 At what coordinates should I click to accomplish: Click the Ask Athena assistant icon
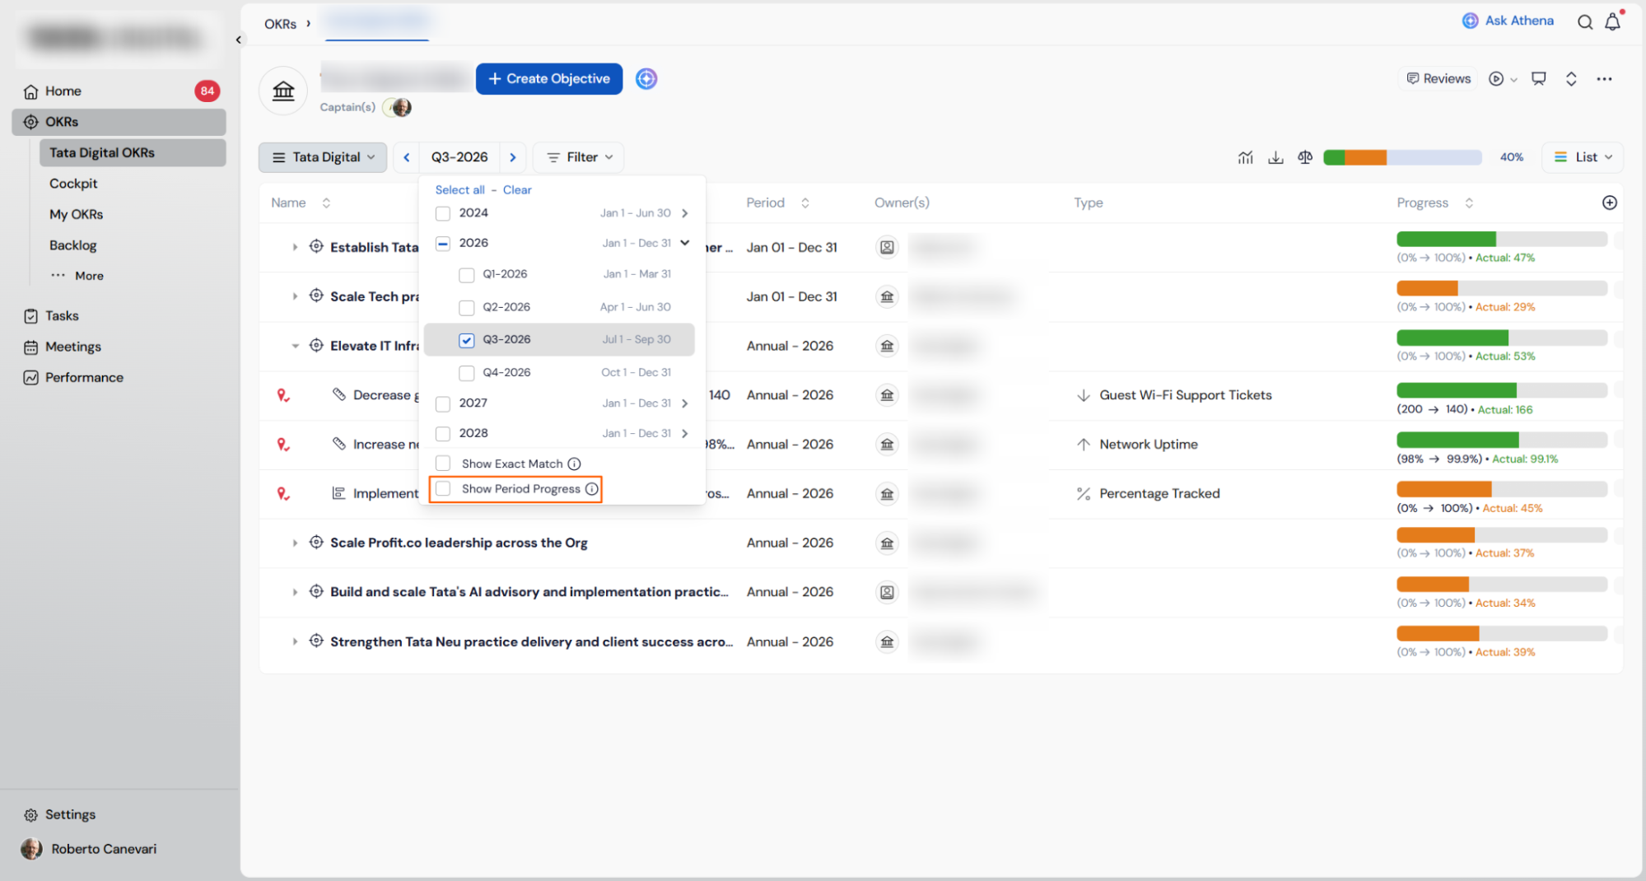click(1470, 21)
